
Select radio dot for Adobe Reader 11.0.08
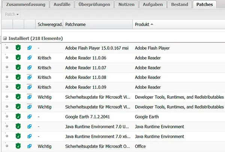pos(7,77)
